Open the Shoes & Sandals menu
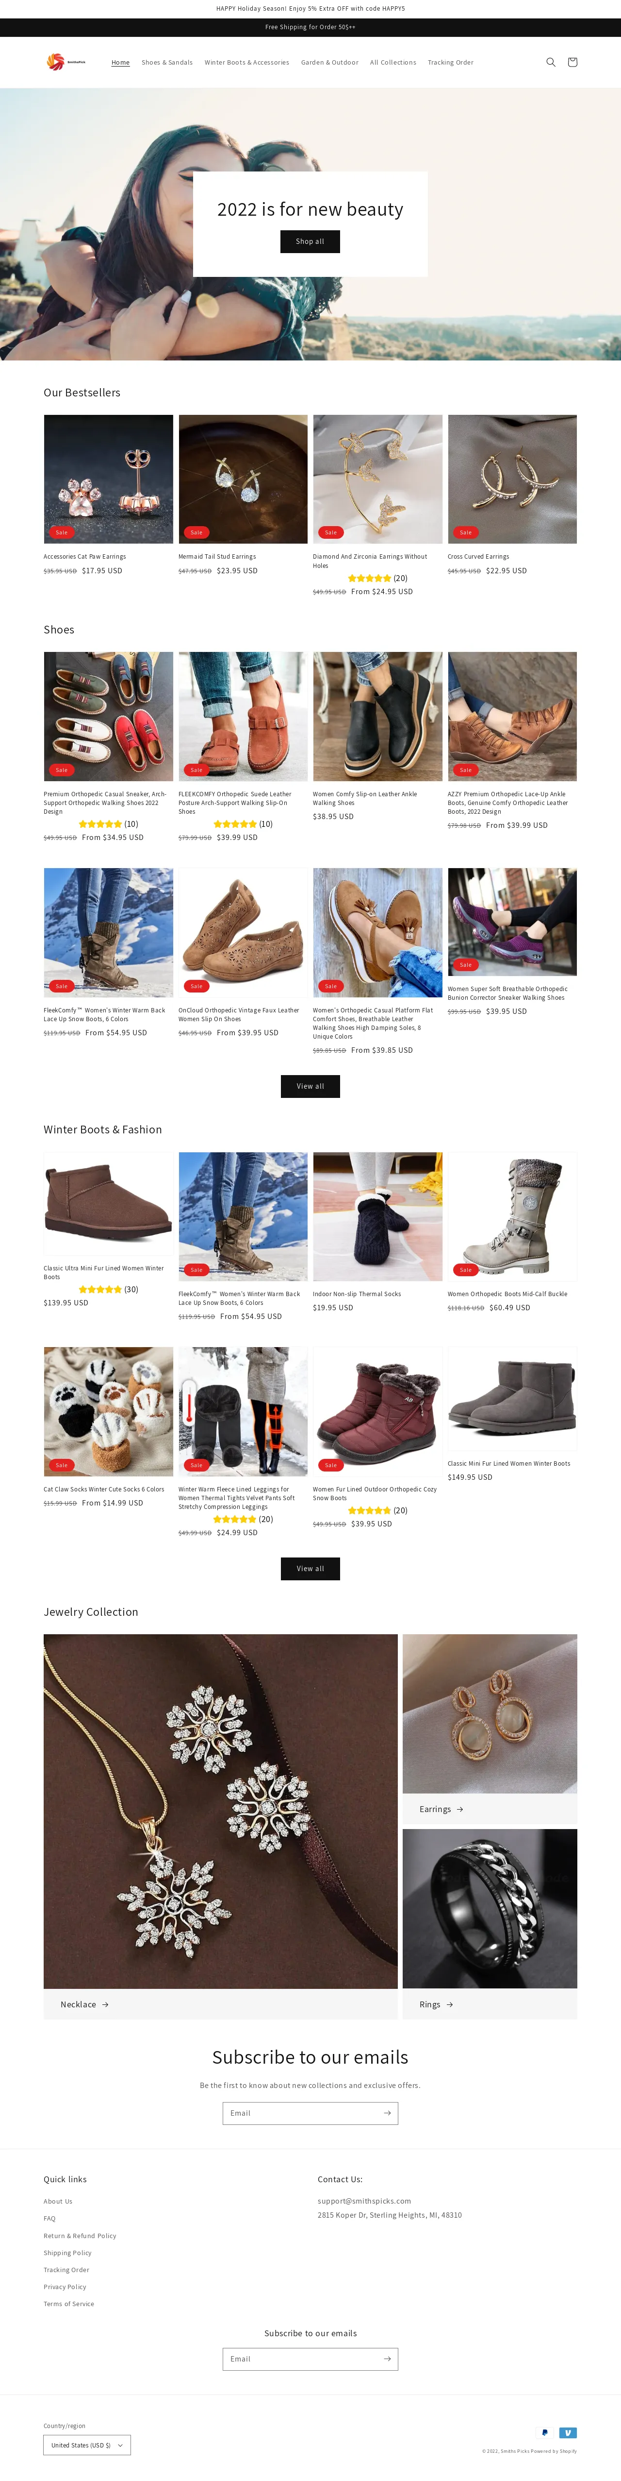Screen dimensions: 621x2481 [x=167, y=63]
